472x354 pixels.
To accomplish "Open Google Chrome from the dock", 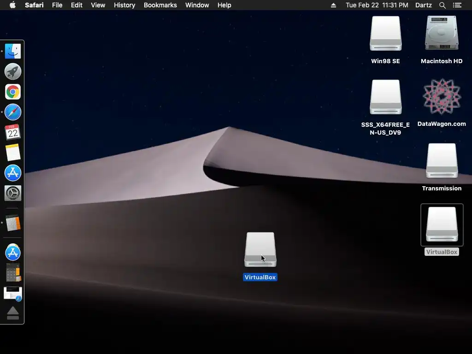I will click(12, 92).
